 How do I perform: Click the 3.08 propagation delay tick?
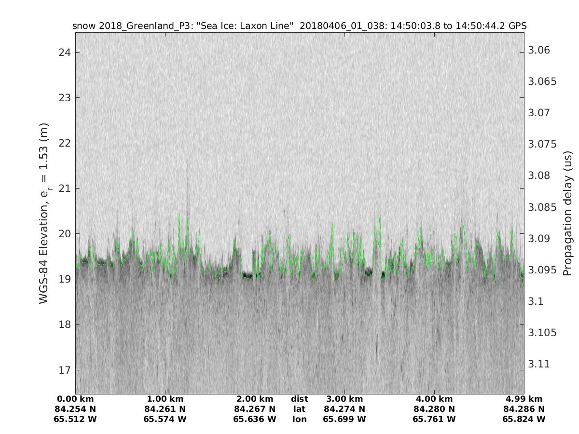click(539, 175)
